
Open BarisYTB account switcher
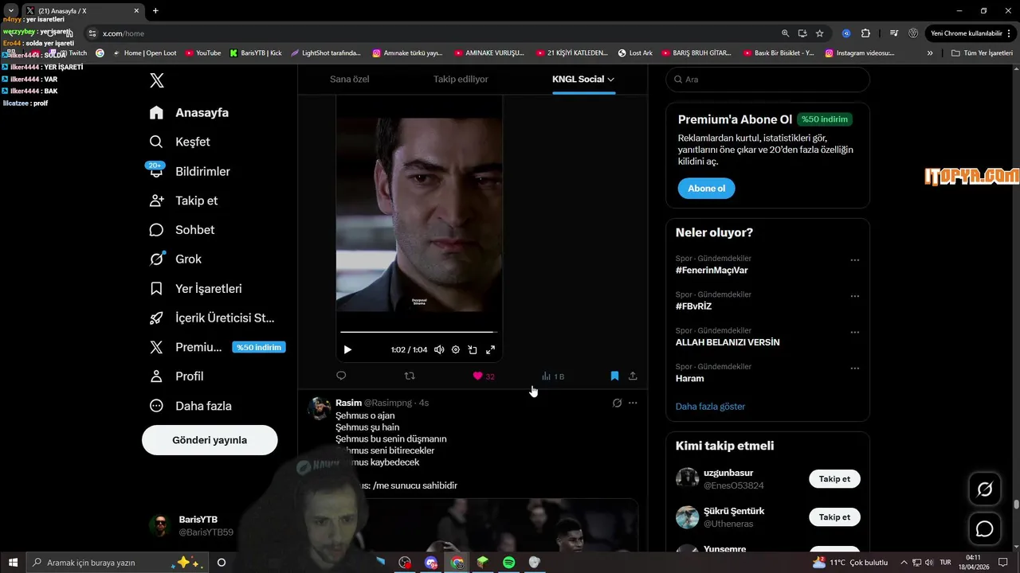coord(209,525)
